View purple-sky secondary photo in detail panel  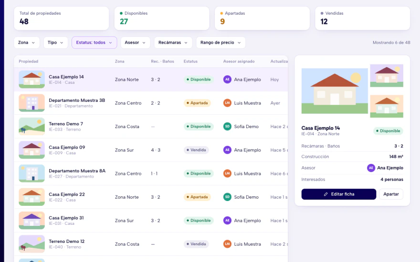point(387,76)
